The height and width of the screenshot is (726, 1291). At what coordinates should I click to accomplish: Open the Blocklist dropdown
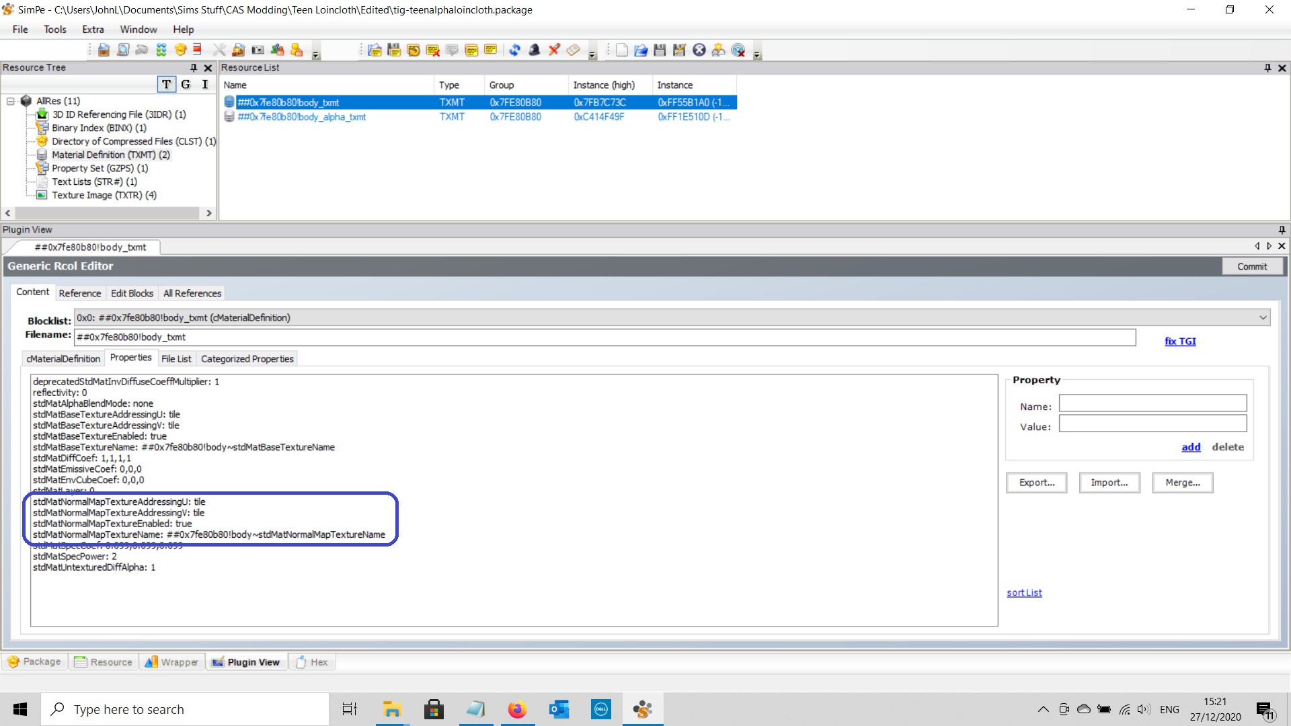(1262, 317)
